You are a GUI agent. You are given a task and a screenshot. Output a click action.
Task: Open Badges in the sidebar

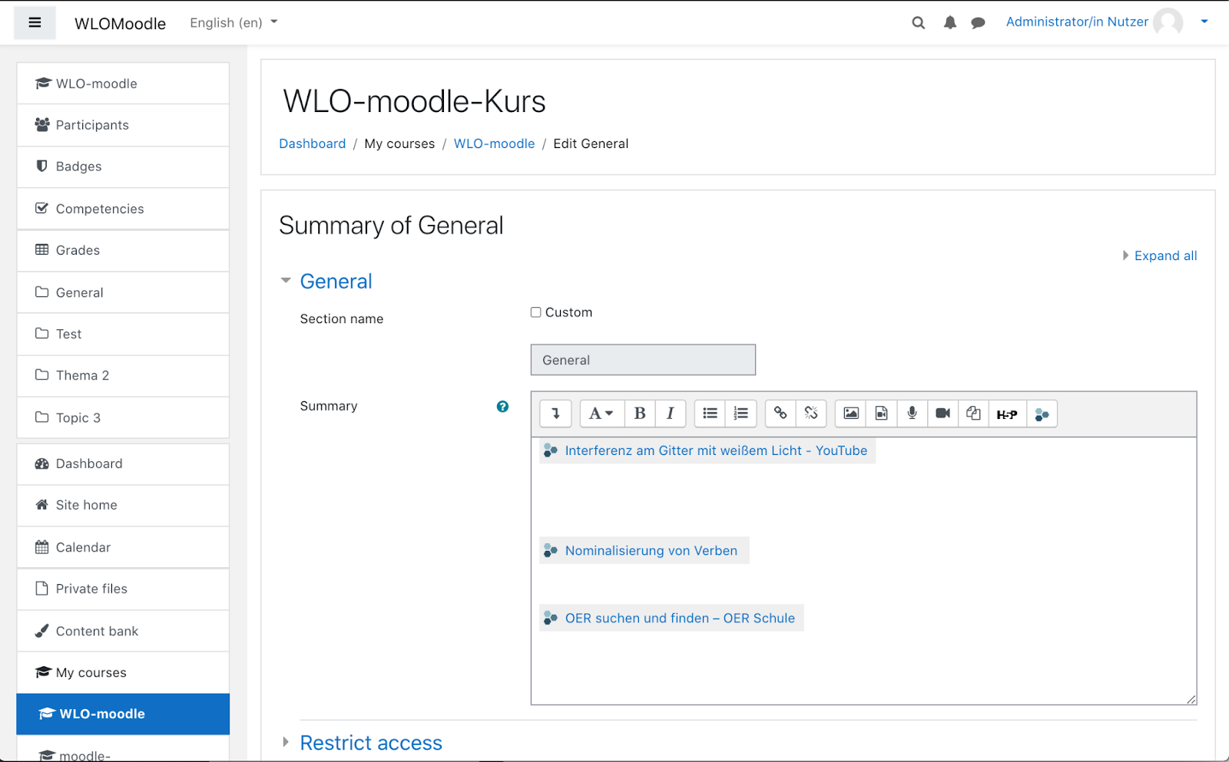coord(123,167)
